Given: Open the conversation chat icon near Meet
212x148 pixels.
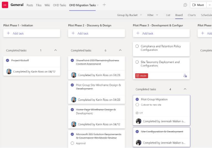Looking at the screenshot, I should tap(185, 5).
